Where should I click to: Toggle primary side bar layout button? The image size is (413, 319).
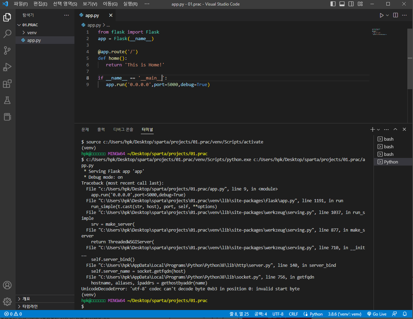(333, 4)
